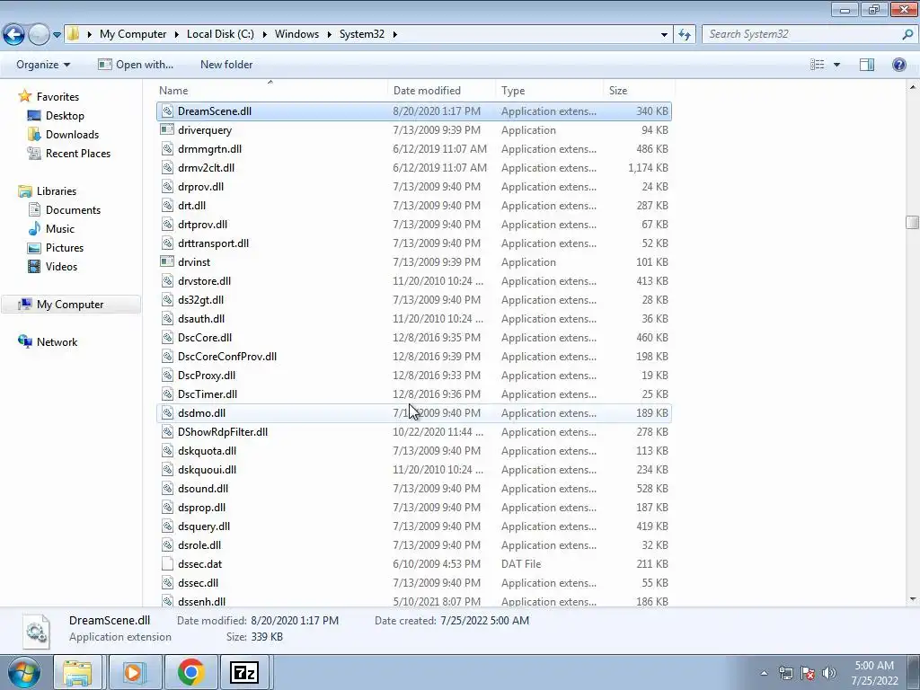Click the volume speaker tray icon
Image resolution: width=920 pixels, height=690 pixels.
(829, 673)
